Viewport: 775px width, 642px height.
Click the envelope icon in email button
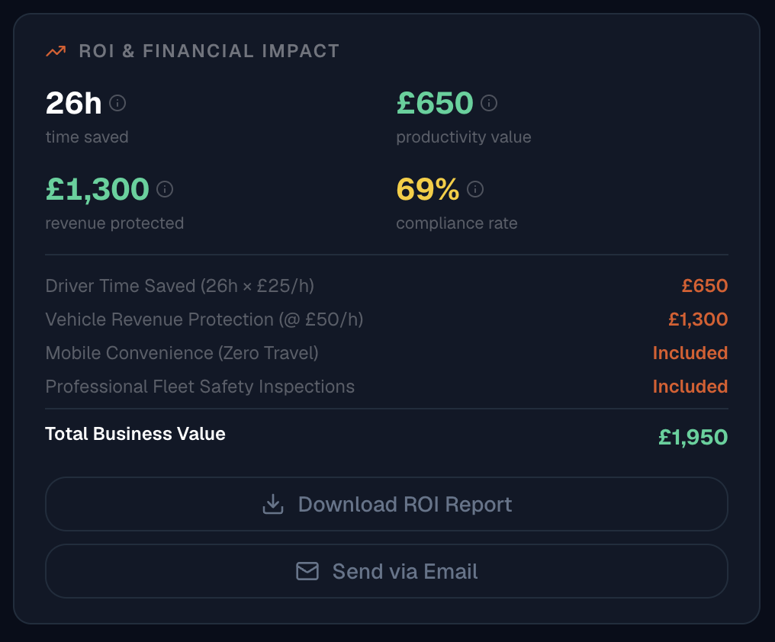tap(307, 571)
